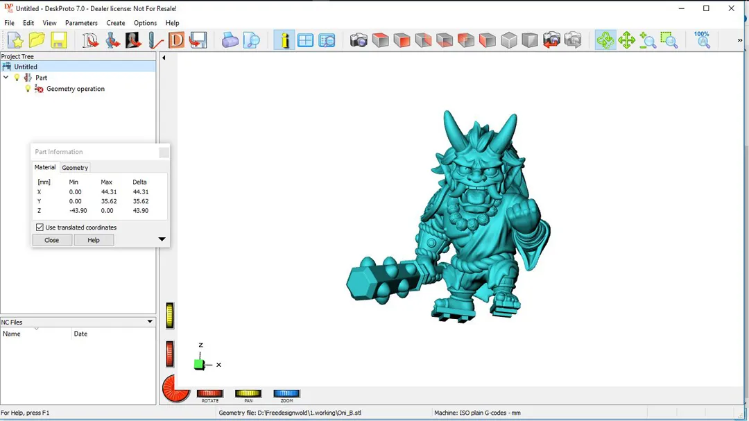Click the horizontal yellow PAN thumbwheel
Screen dimensions: 749x421
pyautogui.click(x=248, y=393)
